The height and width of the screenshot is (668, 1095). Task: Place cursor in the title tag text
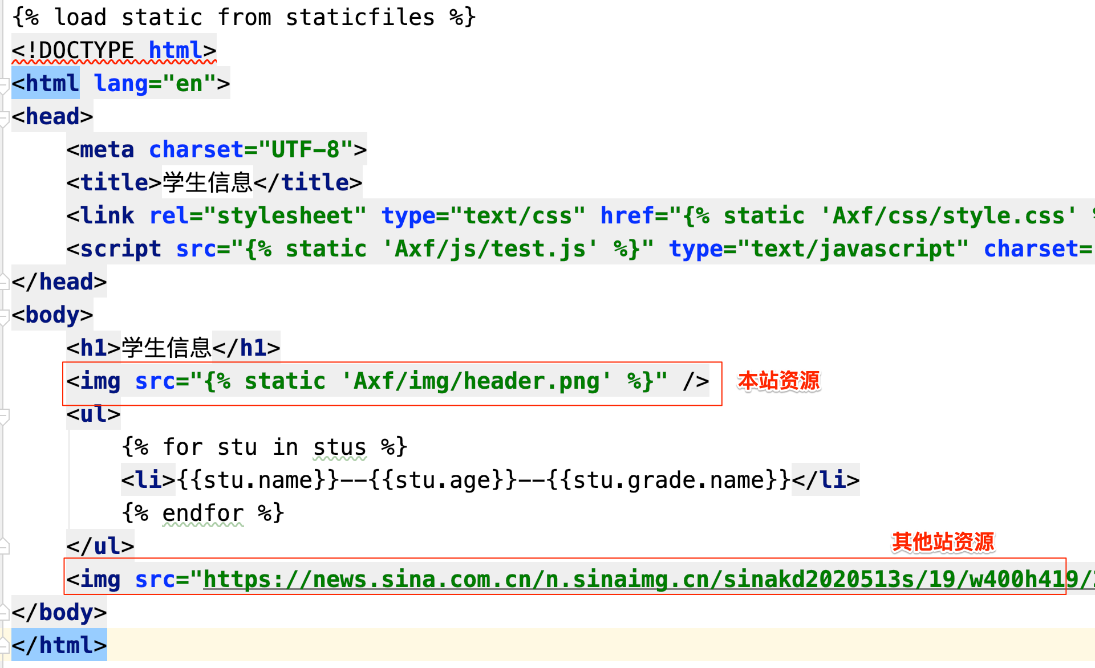(x=208, y=183)
